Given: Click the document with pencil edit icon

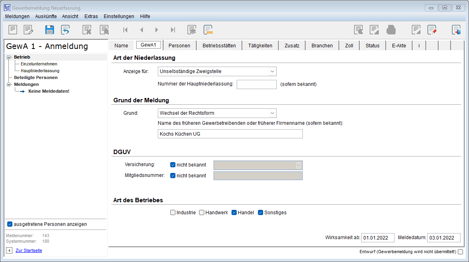Looking at the screenshot, I should (28, 30).
